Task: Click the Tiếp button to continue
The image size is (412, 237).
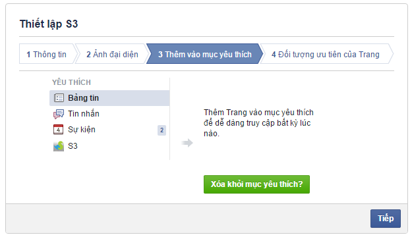Action: 386,219
